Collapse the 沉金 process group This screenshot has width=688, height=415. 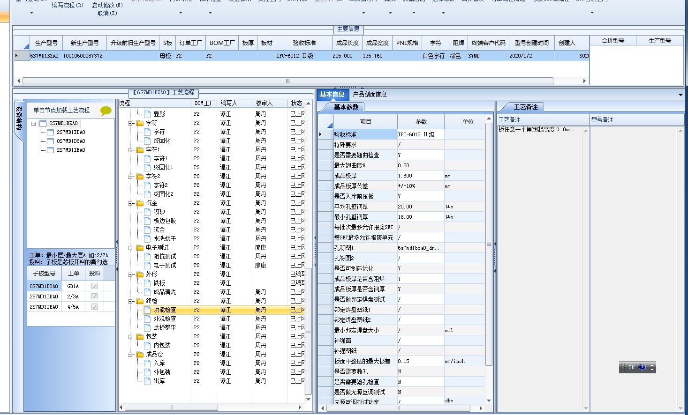coord(130,203)
